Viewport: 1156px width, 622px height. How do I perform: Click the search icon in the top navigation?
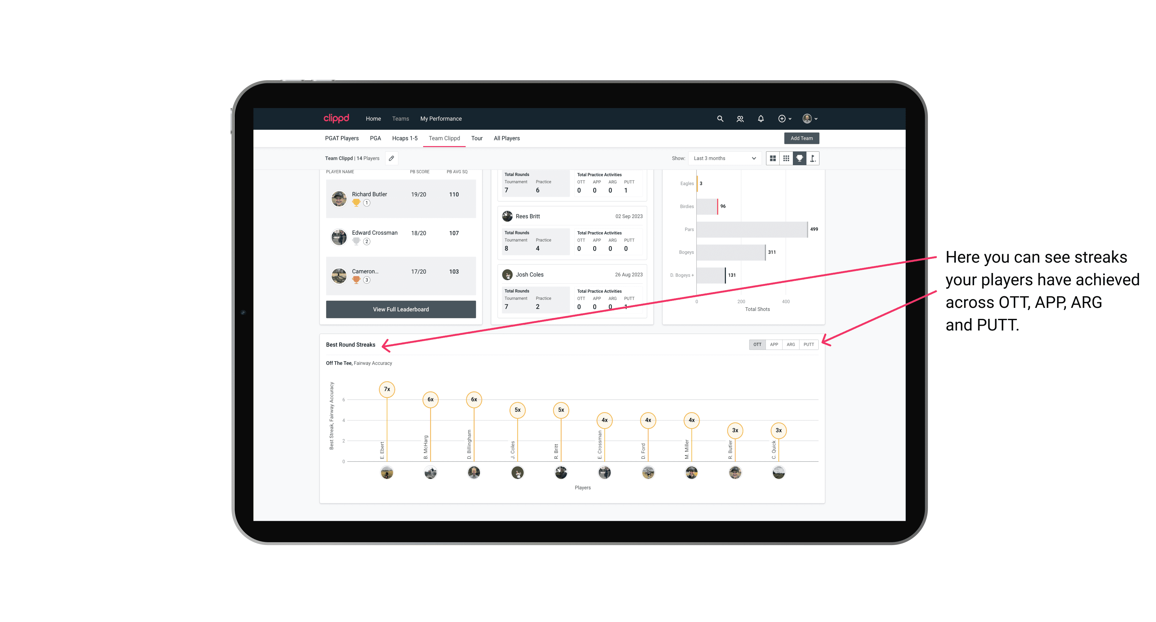[x=720, y=118]
